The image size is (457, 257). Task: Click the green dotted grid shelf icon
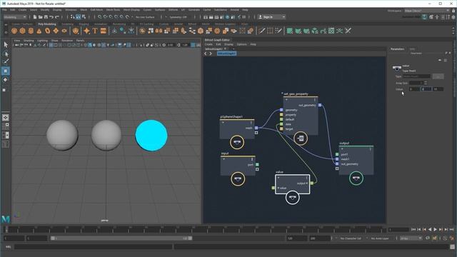point(331,31)
